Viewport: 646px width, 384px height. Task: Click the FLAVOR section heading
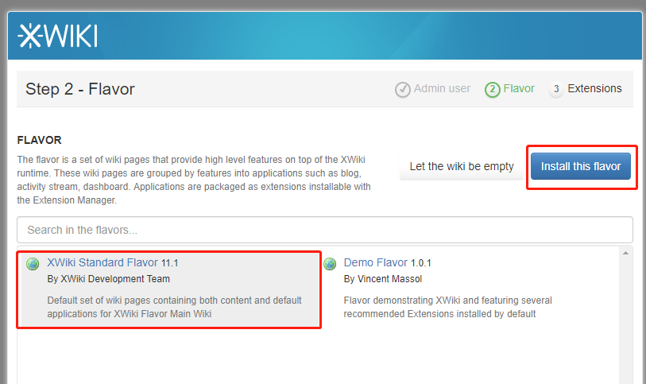(39, 140)
